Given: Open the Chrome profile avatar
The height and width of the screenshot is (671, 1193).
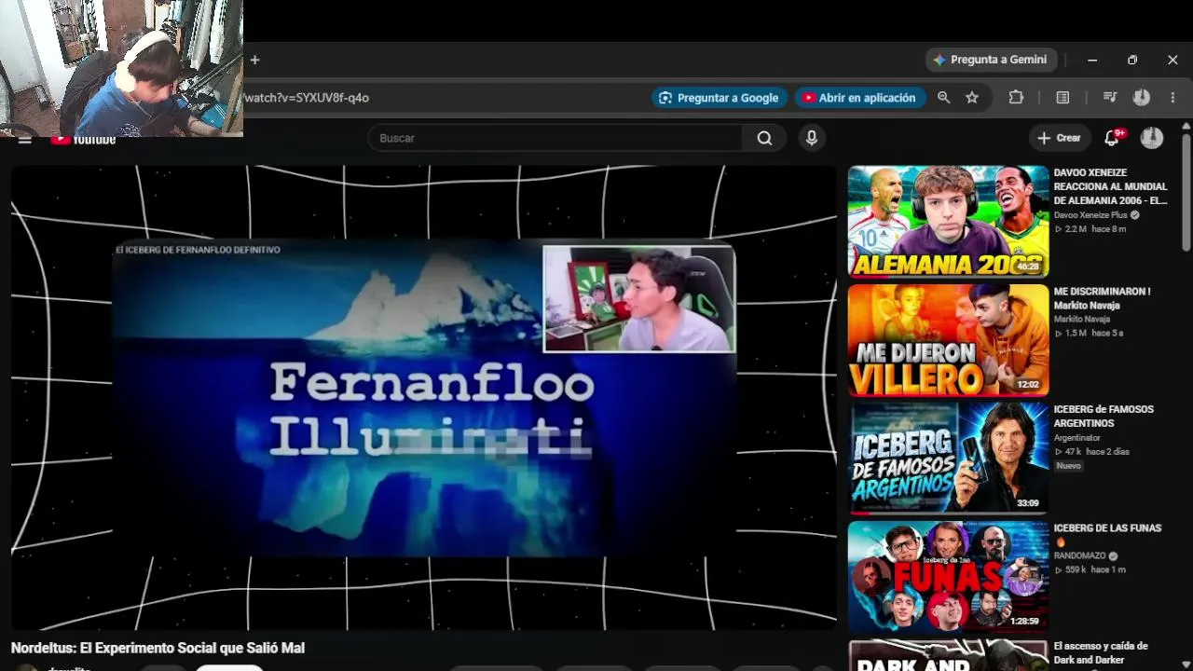Looking at the screenshot, I should 1141,98.
